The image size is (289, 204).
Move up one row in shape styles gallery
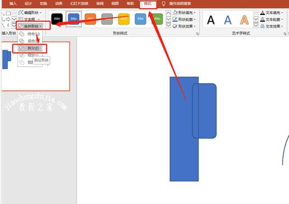169,13
